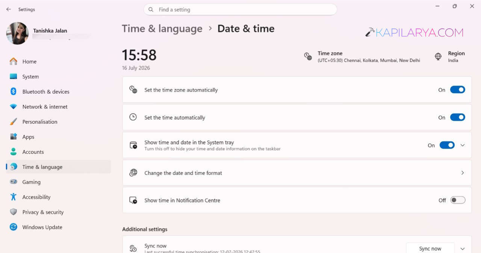Expand the System tray time options chevron
This screenshot has height=253, width=481.
click(x=463, y=145)
